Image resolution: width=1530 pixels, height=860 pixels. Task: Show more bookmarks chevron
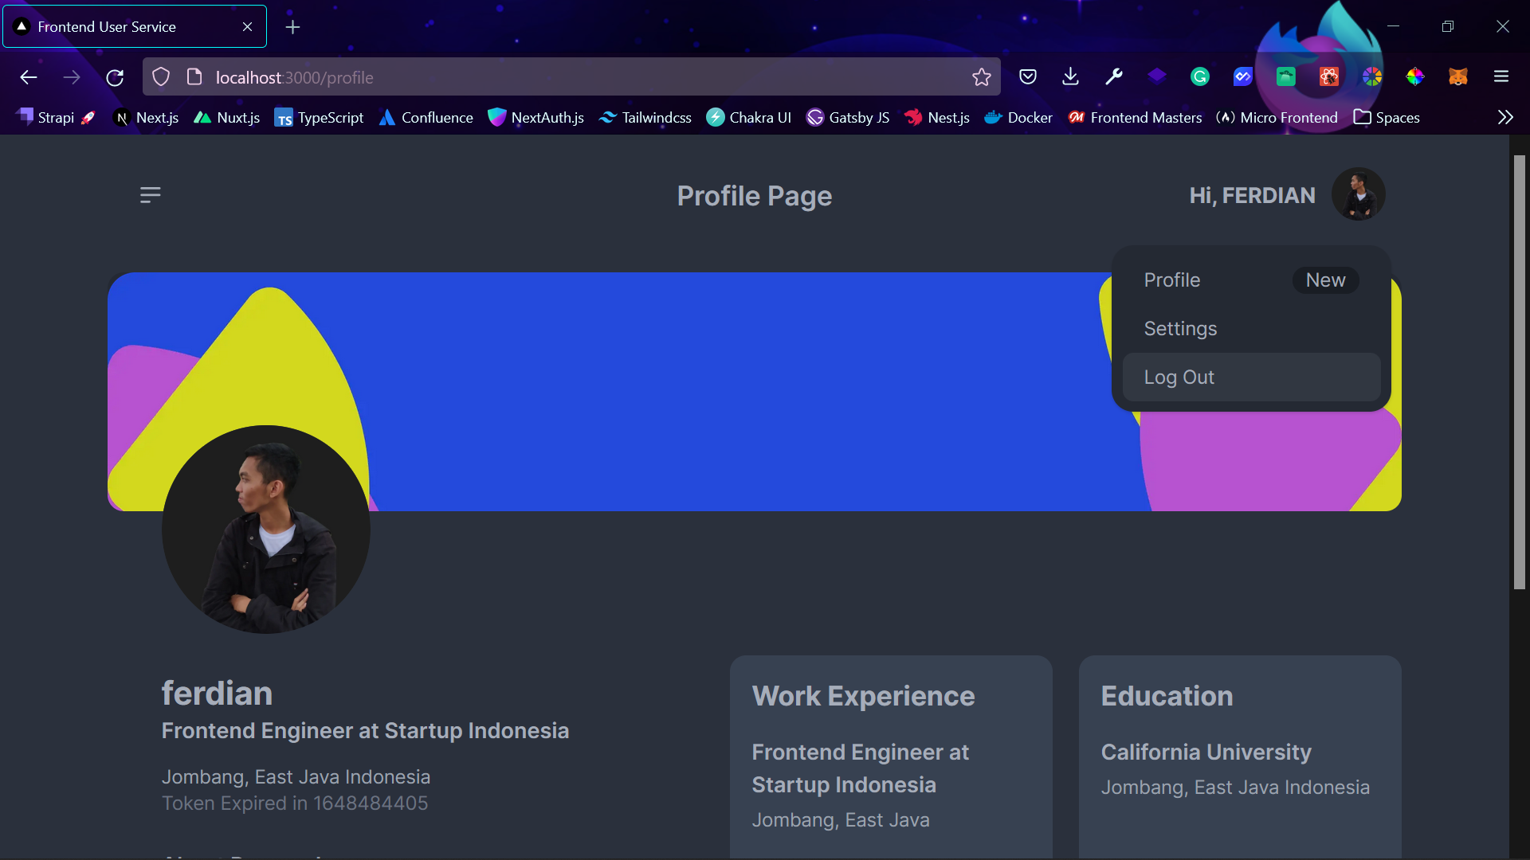(1504, 118)
